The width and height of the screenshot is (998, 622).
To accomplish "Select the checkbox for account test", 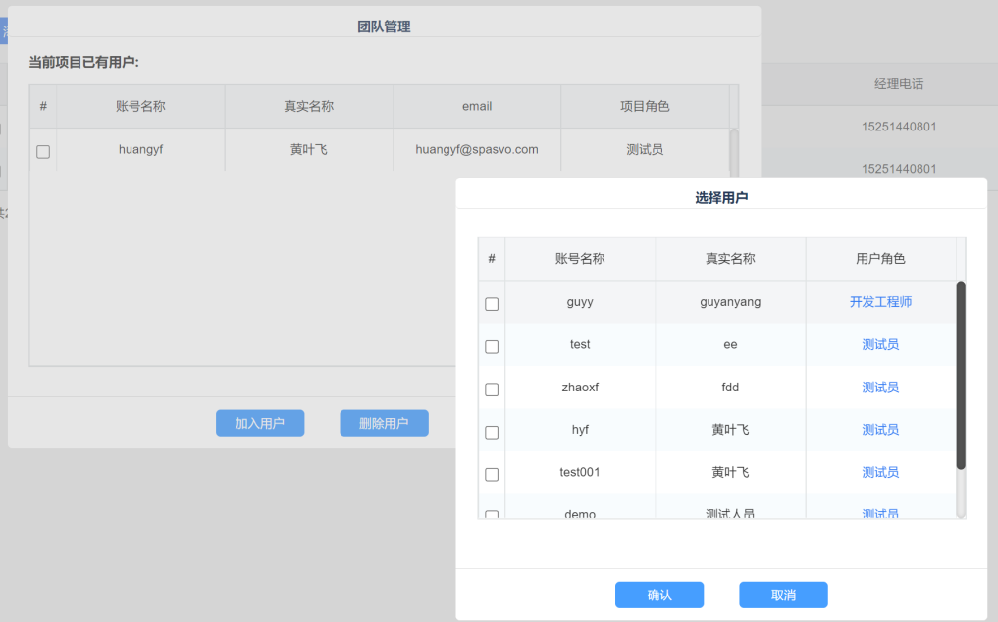I will click(x=492, y=346).
